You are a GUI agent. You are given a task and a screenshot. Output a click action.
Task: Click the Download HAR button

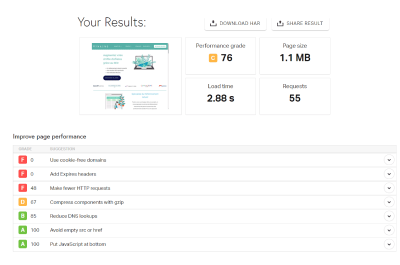pyautogui.click(x=235, y=23)
